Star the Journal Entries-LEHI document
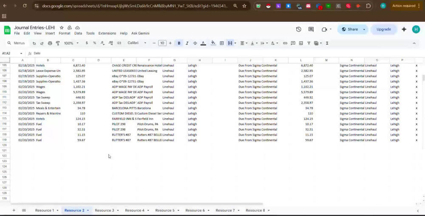 pos(62,28)
